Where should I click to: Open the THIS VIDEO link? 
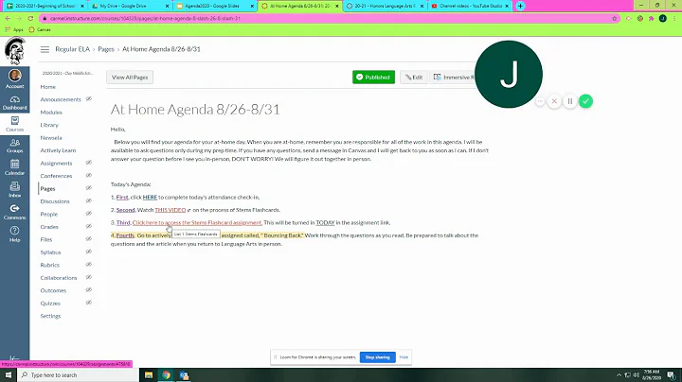[170, 210]
